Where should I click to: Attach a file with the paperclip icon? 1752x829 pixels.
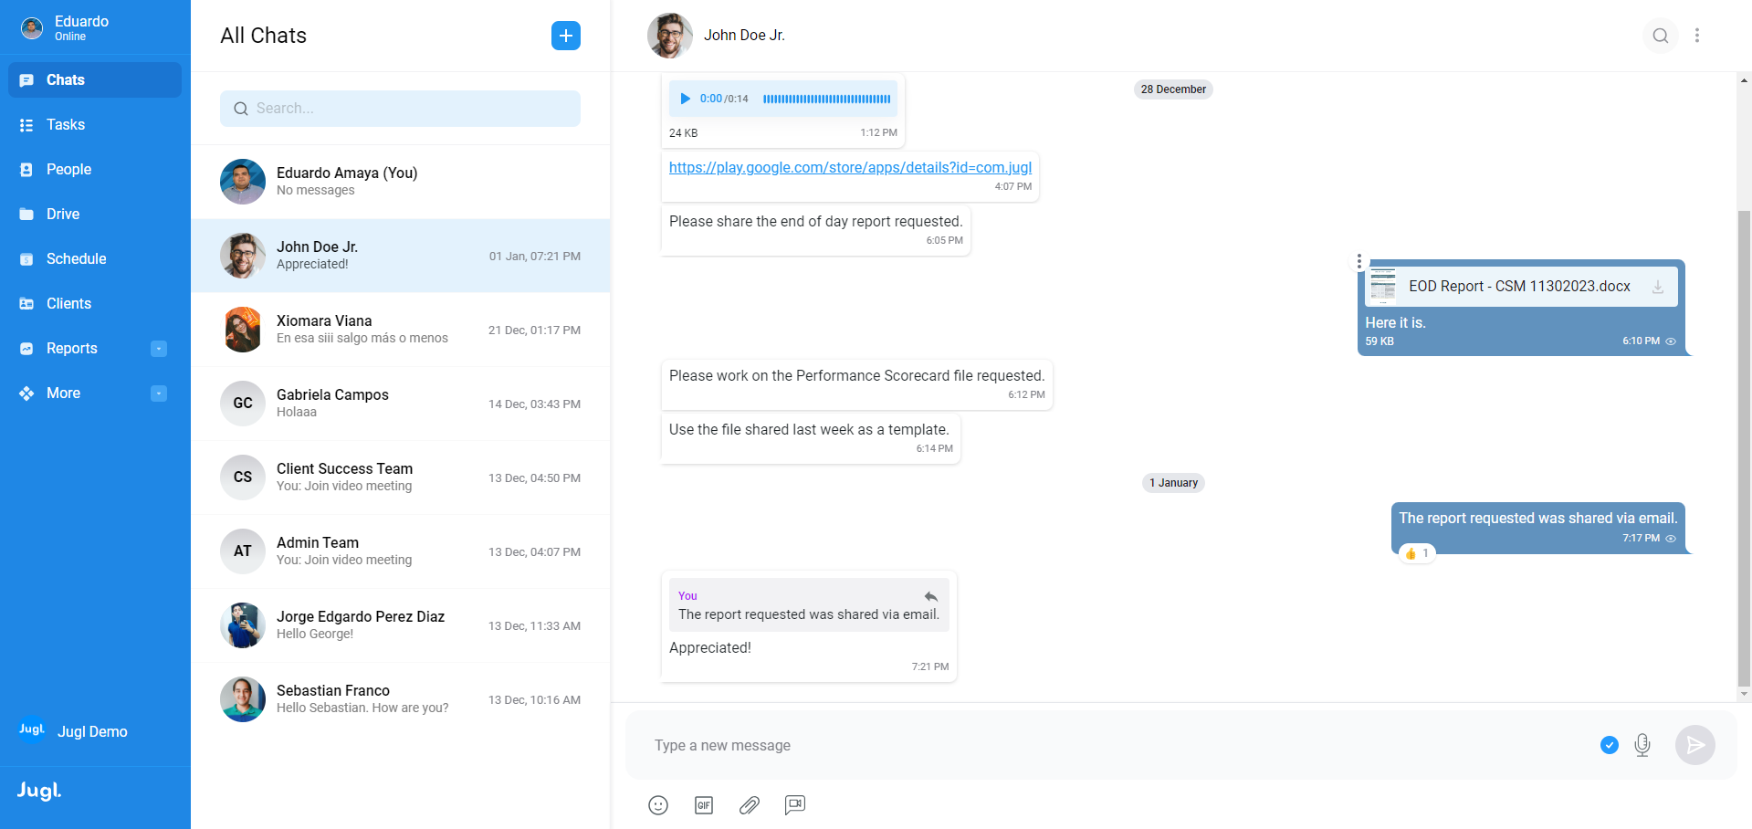(x=750, y=805)
